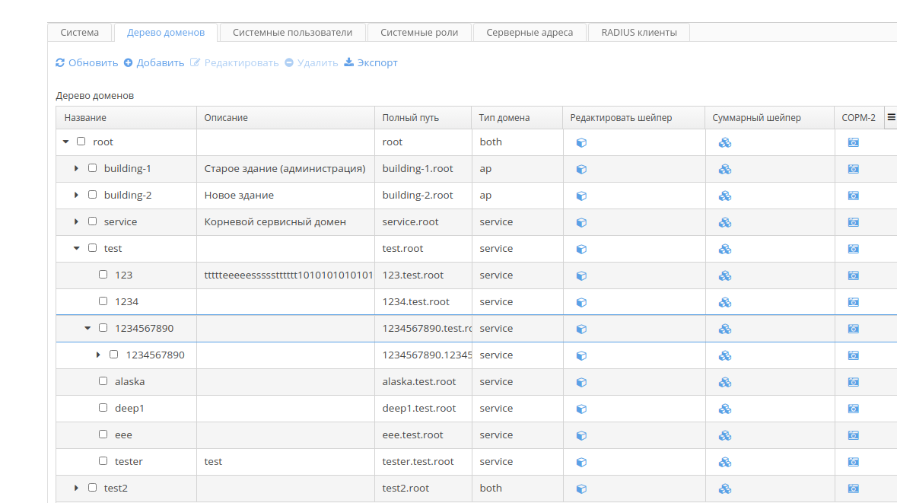Check the box for the tester domain
The width and height of the screenshot is (897, 503).
[x=103, y=461]
